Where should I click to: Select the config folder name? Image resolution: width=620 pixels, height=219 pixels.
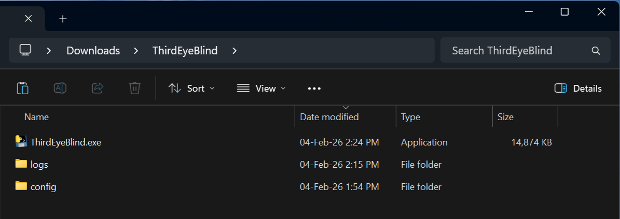pyautogui.click(x=44, y=187)
